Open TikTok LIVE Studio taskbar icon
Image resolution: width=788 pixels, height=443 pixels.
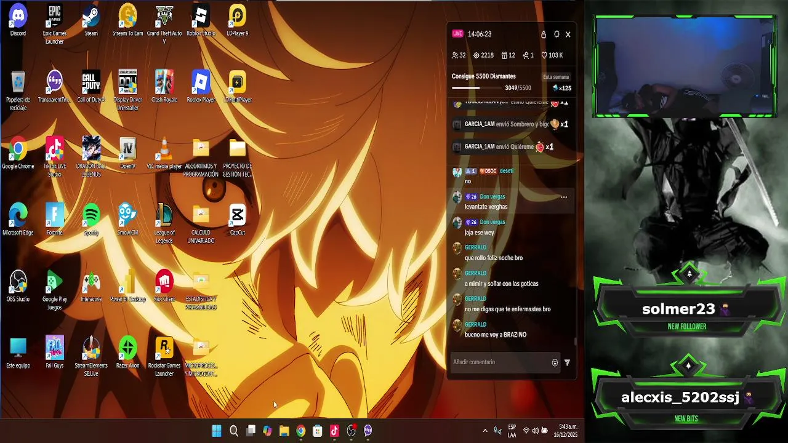click(334, 431)
